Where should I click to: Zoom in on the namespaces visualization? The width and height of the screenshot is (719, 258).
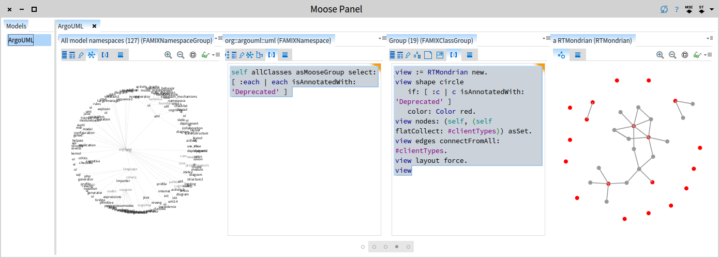point(168,55)
